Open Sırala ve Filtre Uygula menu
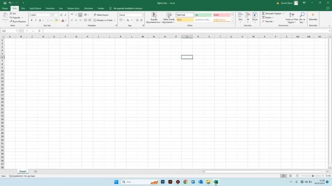The image size is (332, 186). click(x=292, y=18)
